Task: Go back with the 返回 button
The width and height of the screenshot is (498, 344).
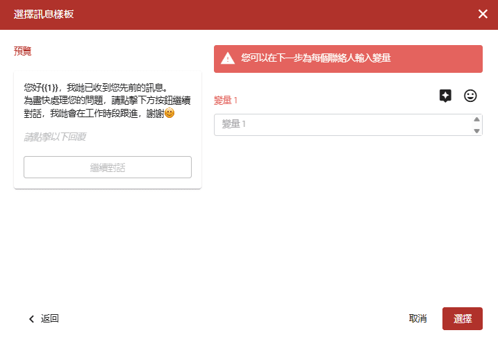Action: click(x=44, y=318)
